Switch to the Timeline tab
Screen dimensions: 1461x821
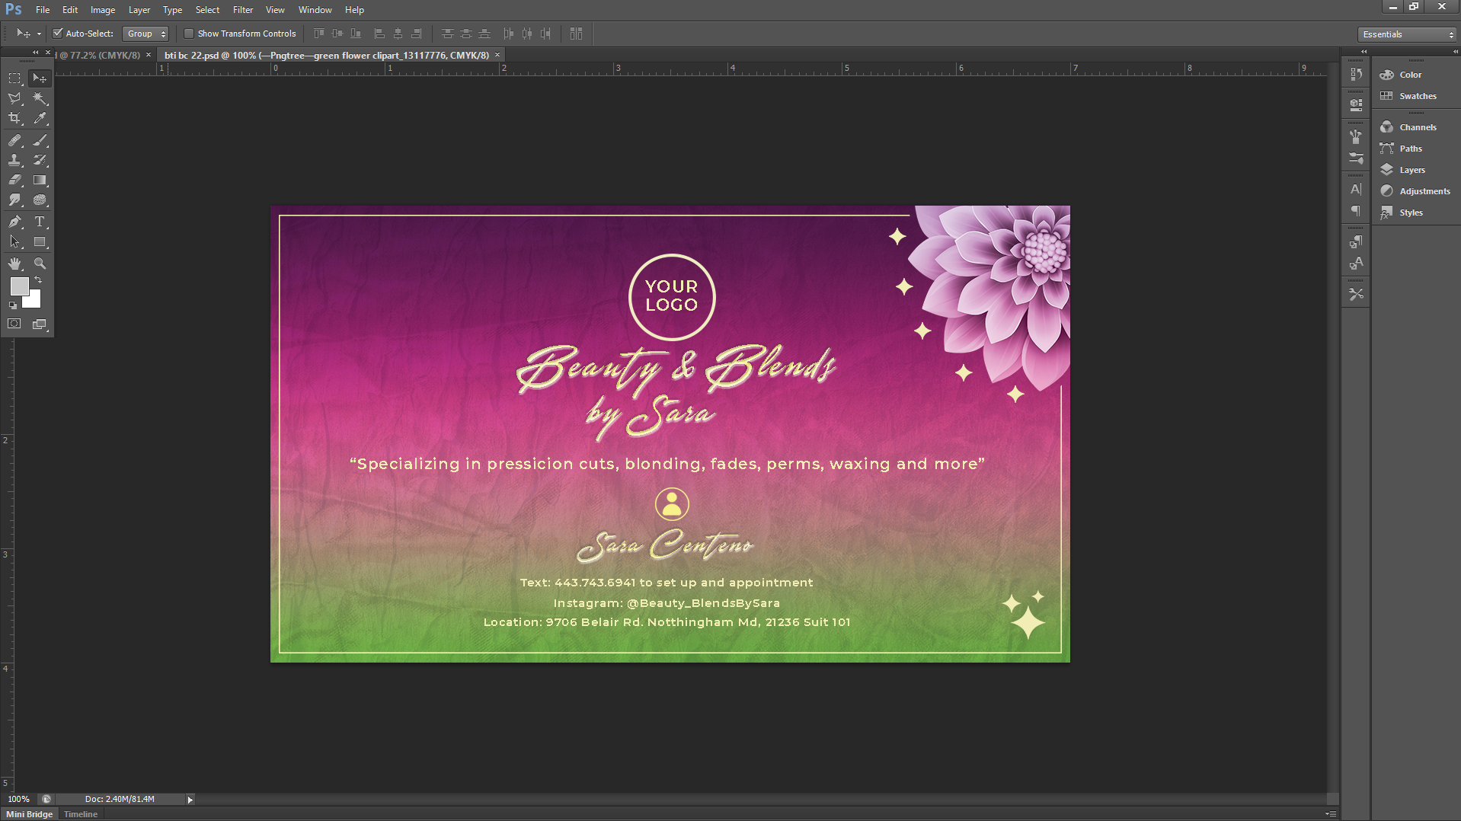pos(81,814)
